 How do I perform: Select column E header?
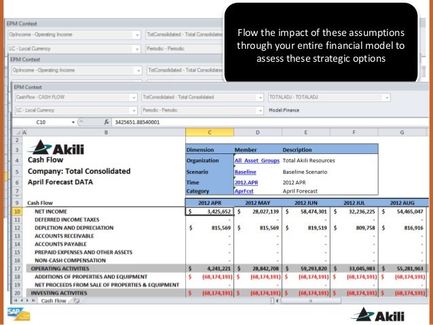tap(305, 132)
